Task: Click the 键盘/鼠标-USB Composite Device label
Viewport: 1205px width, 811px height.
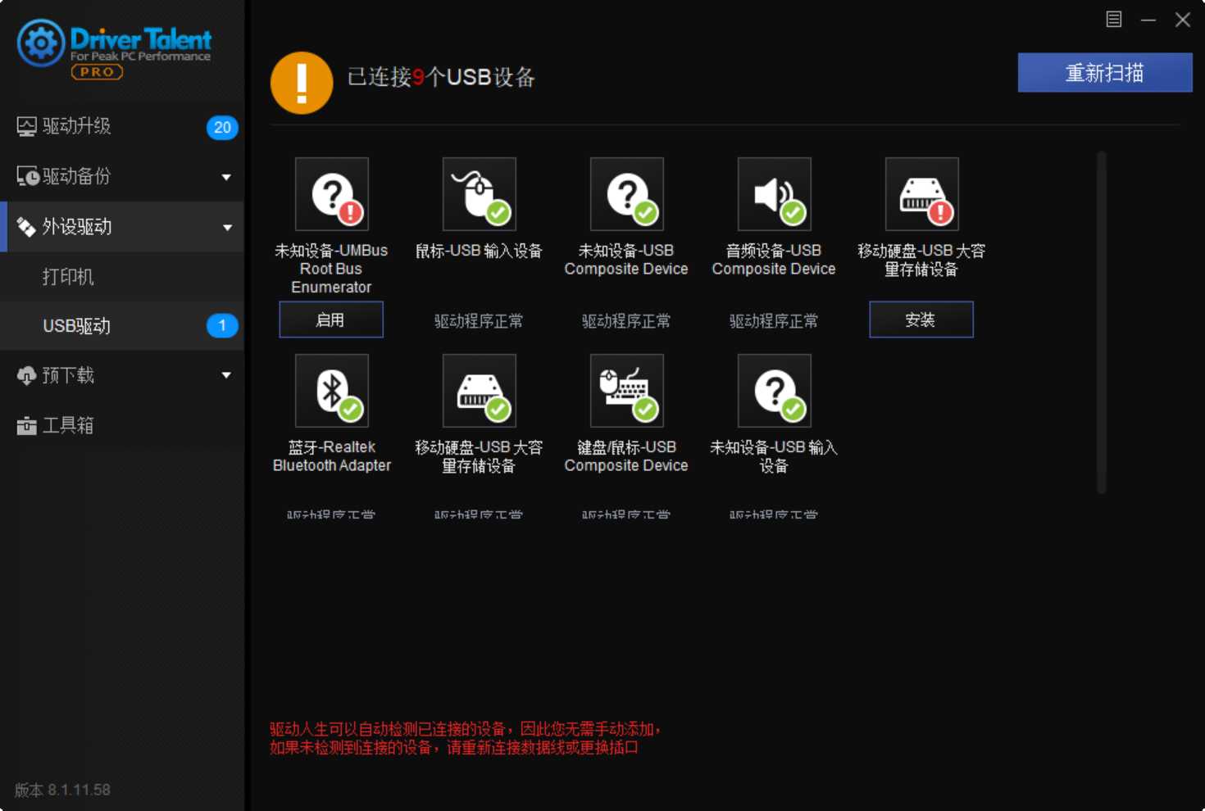Action: click(x=626, y=456)
